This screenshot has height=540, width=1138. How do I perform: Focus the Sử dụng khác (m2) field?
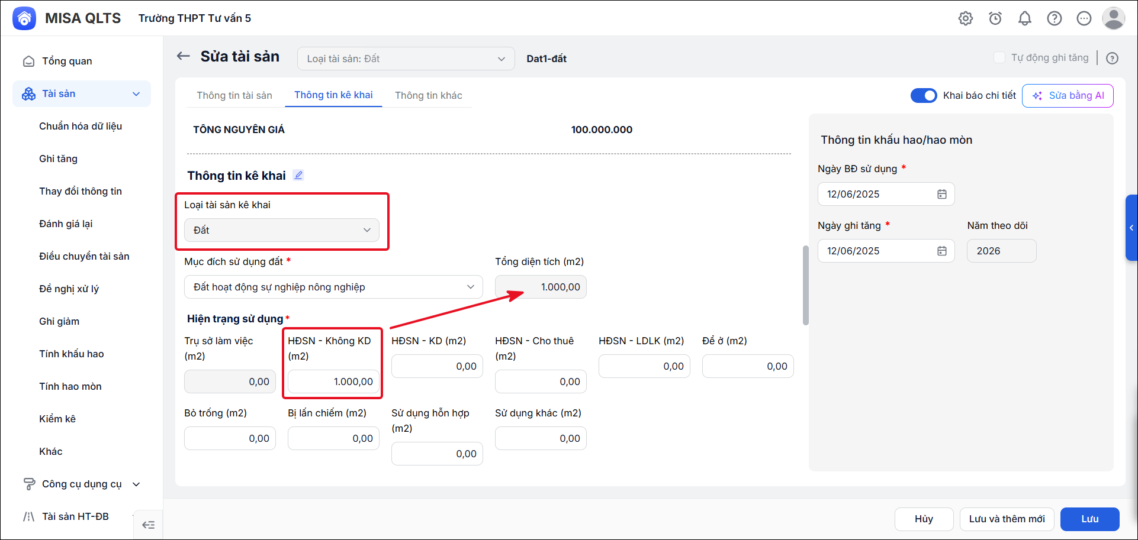click(541, 438)
